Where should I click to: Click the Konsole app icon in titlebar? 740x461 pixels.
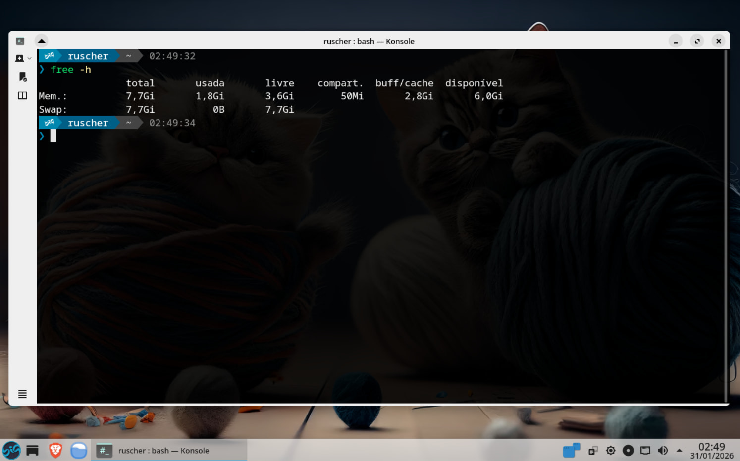point(20,41)
